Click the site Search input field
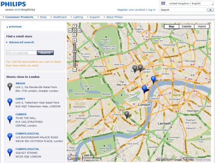The height and width of the screenshot is (163, 215). pos(183,10)
